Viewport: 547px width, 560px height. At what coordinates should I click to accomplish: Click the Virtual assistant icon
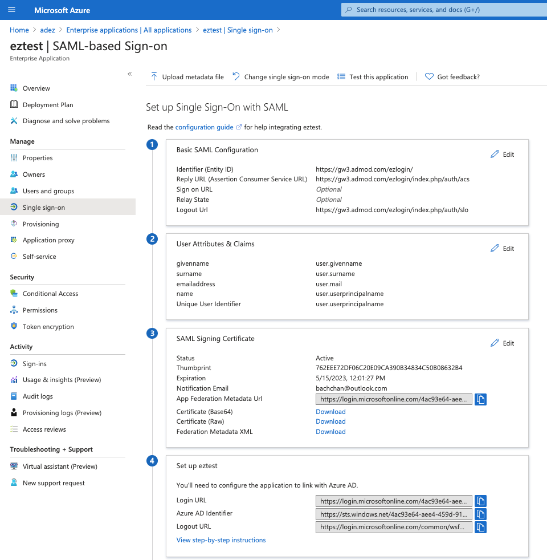point(14,466)
